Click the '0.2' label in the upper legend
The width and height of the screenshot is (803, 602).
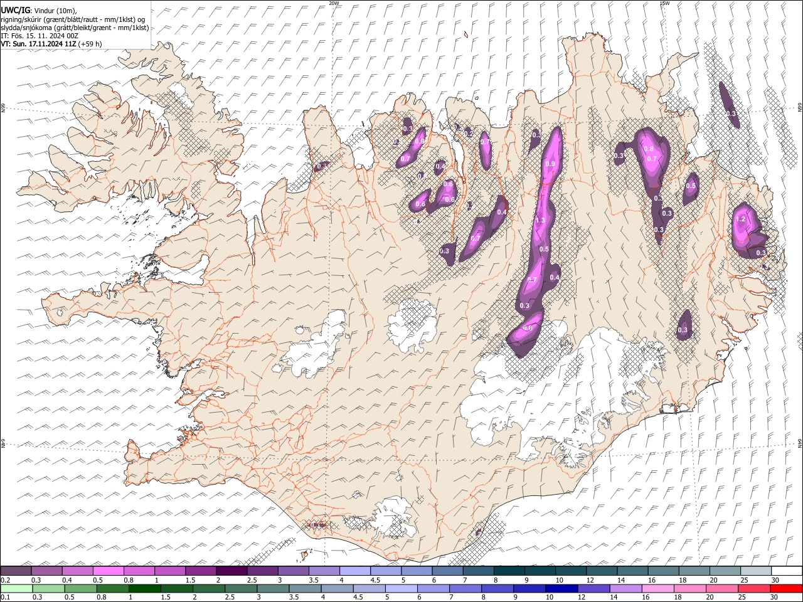point(5,580)
